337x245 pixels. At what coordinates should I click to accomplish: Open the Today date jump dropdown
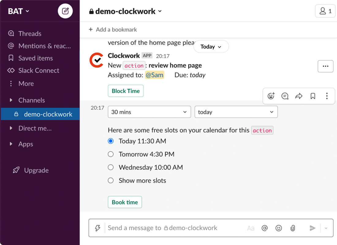click(x=211, y=47)
